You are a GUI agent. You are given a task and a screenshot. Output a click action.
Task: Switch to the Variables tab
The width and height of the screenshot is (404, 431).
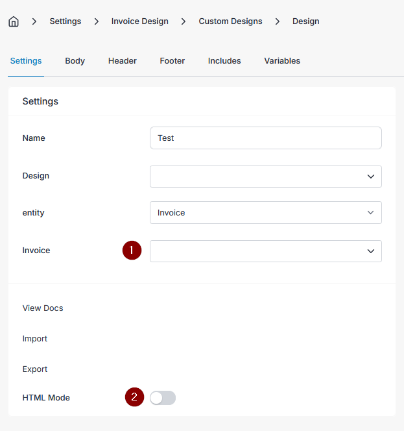coord(282,61)
